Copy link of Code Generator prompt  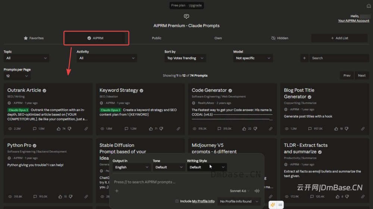point(270,129)
